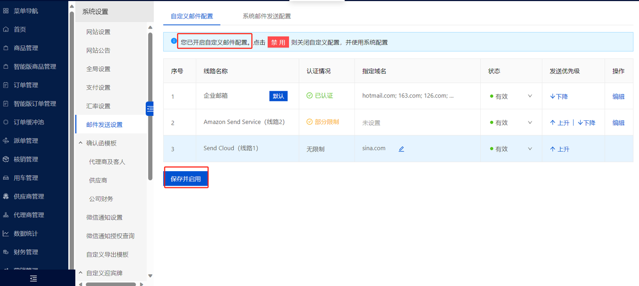Open status dropdown for Send Cloud row
Screen dimensions: 639x286
point(530,149)
